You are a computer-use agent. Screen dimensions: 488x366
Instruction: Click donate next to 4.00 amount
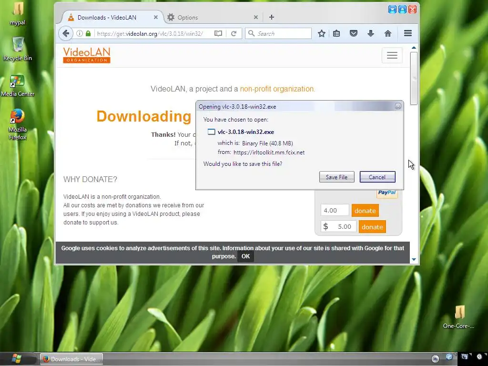(365, 211)
